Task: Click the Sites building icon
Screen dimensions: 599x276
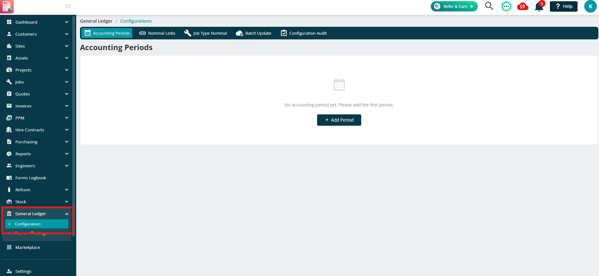Action: (x=9, y=46)
